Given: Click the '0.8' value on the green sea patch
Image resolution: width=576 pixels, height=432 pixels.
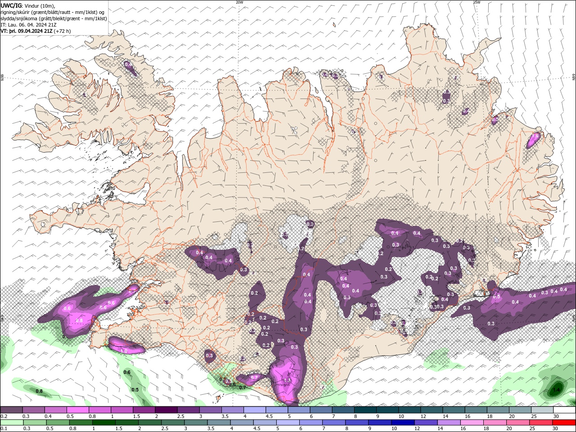Looking at the screenshot, I should 39,391.
